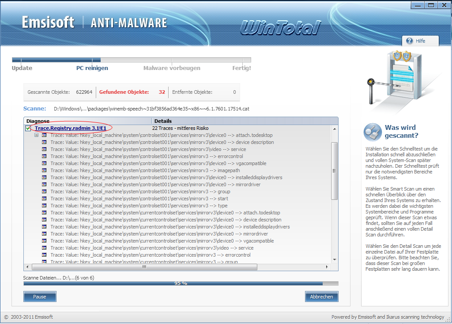Click registry icon of controlset001 mirrorv3 group row

click(44, 191)
